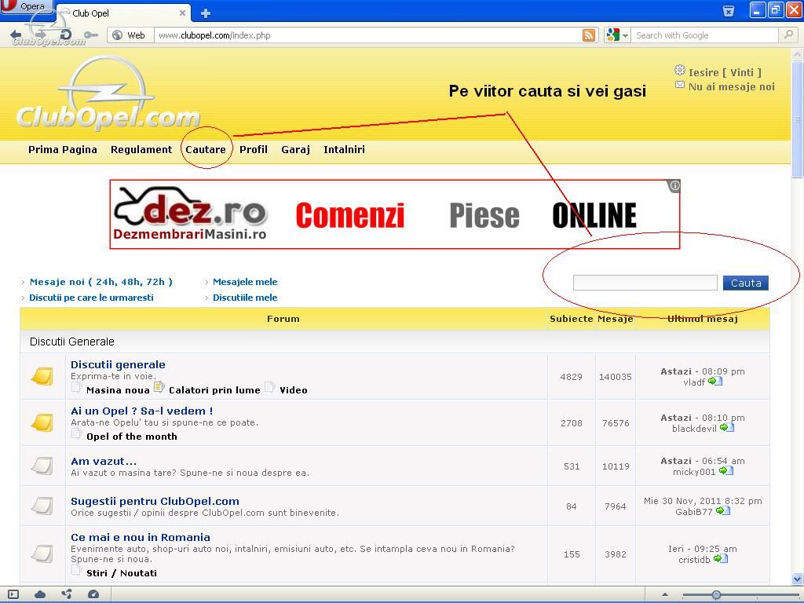The image size is (804, 603).
Task: Open a new tab with the plus button
Action: tap(205, 13)
